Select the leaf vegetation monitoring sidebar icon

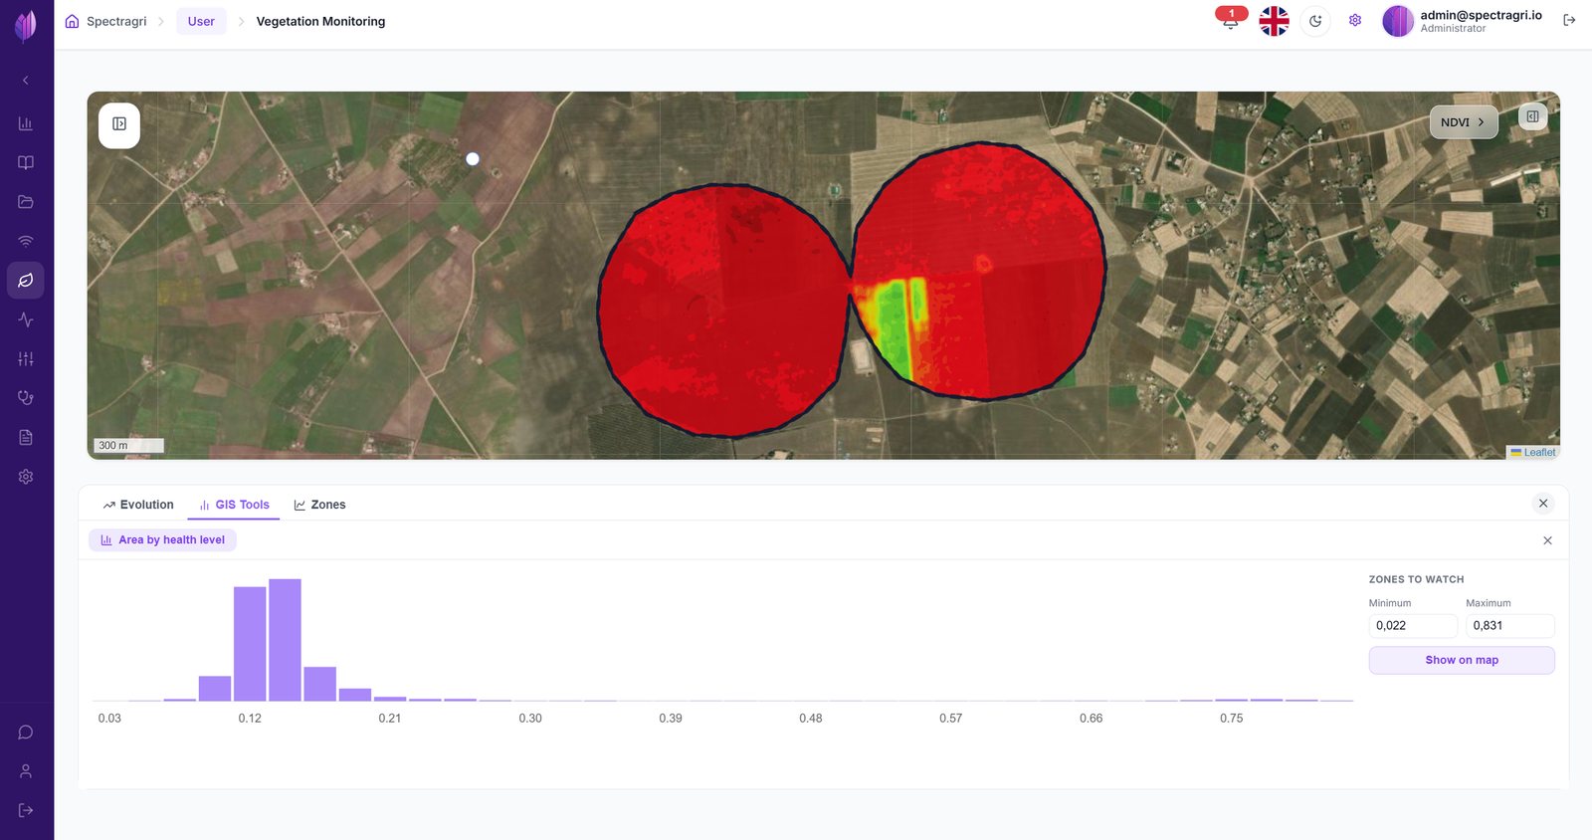[x=26, y=281]
